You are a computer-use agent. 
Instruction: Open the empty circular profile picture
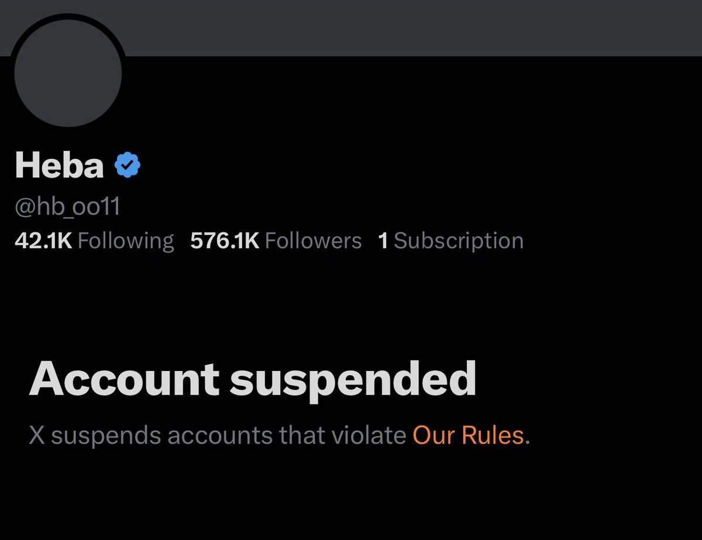(x=67, y=74)
